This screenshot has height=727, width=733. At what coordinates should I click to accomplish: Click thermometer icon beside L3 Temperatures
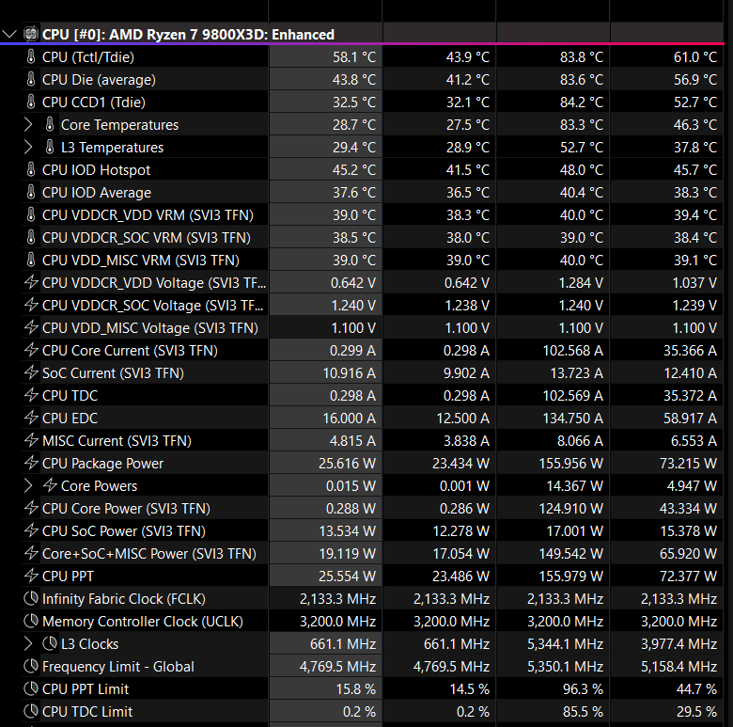pyautogui.click(x=50, y=147)
